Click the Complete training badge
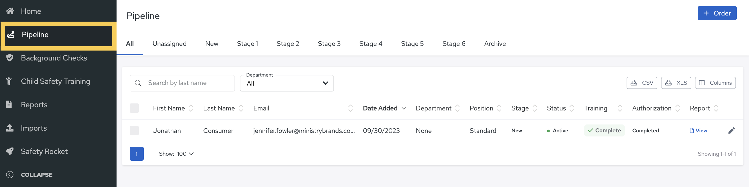The image size is (749, 187). tap(604, 131)
